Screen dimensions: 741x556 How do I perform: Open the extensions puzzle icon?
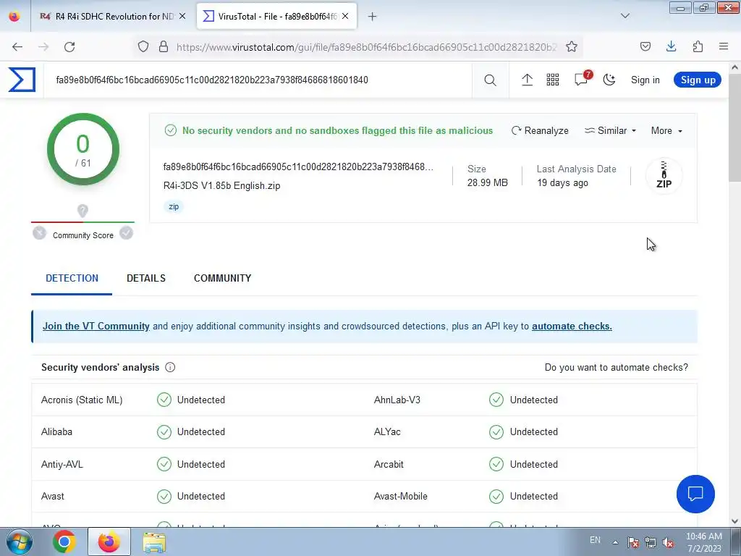(x=698, y=46)
